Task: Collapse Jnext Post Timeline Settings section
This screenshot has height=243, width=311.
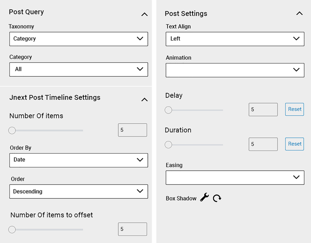Action: click(x=144, y=100)
